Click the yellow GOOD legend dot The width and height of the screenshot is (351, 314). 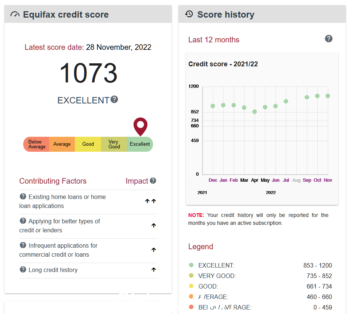click(191, 286)
